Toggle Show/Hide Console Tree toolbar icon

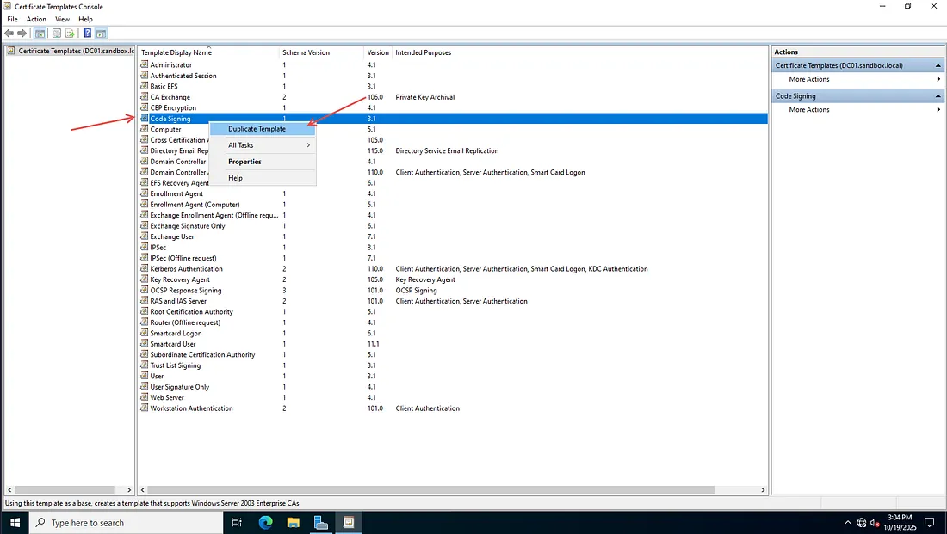pyautogui.click(x=40, y=34)
